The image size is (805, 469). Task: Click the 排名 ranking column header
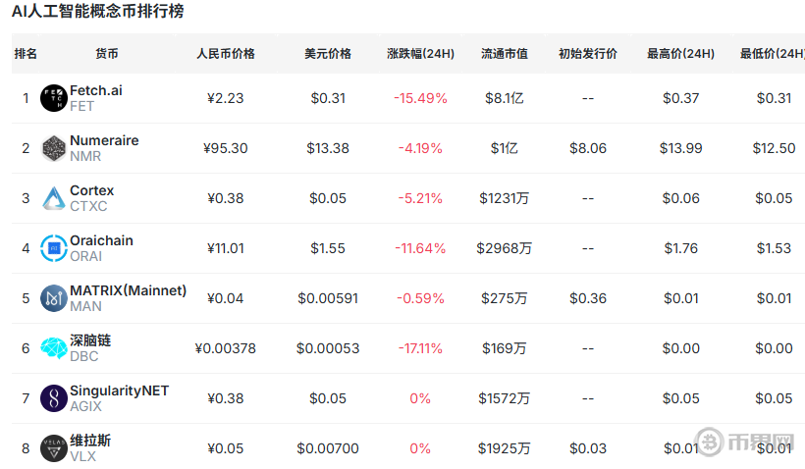[26, 54]
